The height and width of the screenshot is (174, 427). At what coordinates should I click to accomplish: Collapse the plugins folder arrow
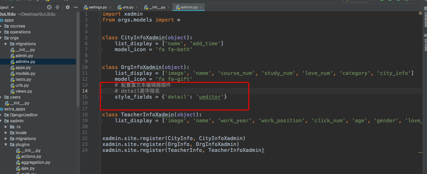6,144
